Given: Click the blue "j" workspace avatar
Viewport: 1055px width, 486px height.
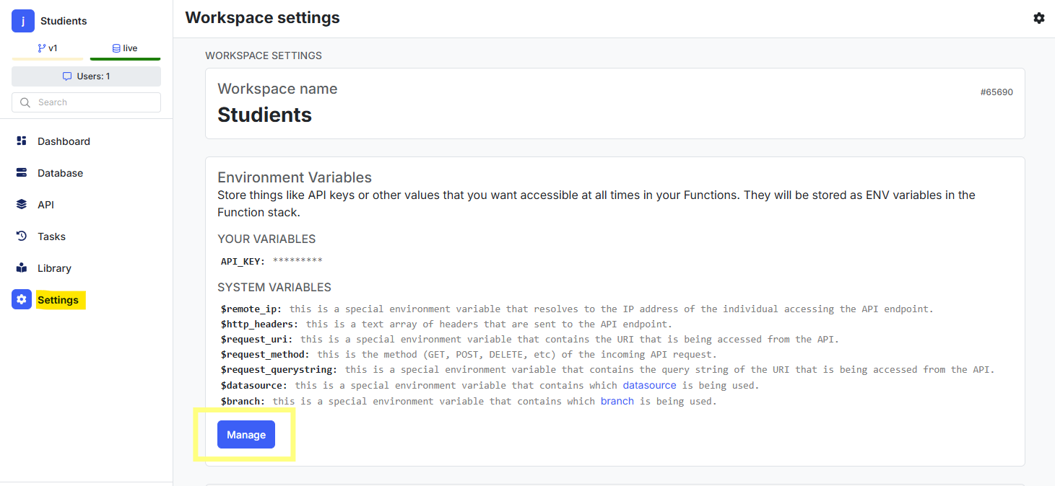Looking at the screenshot, I should click(23, 21).
